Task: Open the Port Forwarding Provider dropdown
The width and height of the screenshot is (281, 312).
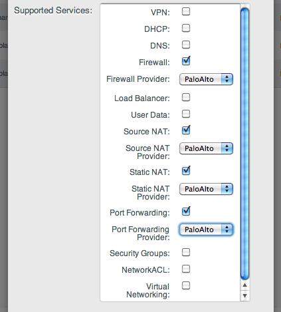Action: pos(206,230)
